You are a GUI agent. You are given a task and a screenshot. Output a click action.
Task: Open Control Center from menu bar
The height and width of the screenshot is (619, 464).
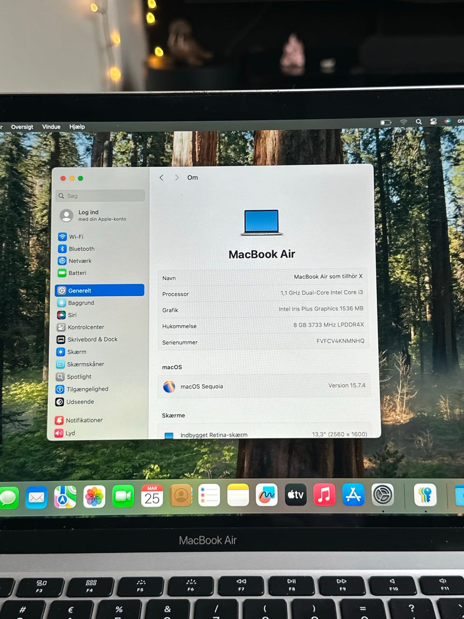pos(434,121)
